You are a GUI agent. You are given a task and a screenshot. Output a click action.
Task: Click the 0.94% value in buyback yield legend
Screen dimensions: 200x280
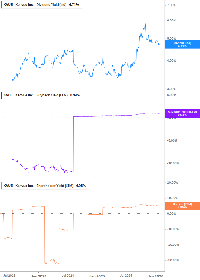pyautogui.click(x=75, y=95)
